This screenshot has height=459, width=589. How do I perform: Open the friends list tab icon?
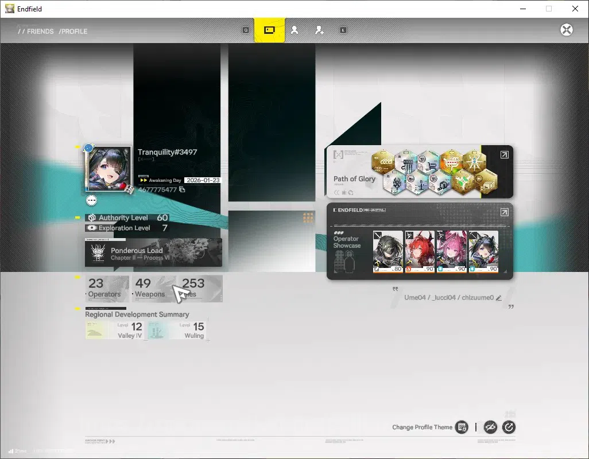pos(294,30)
